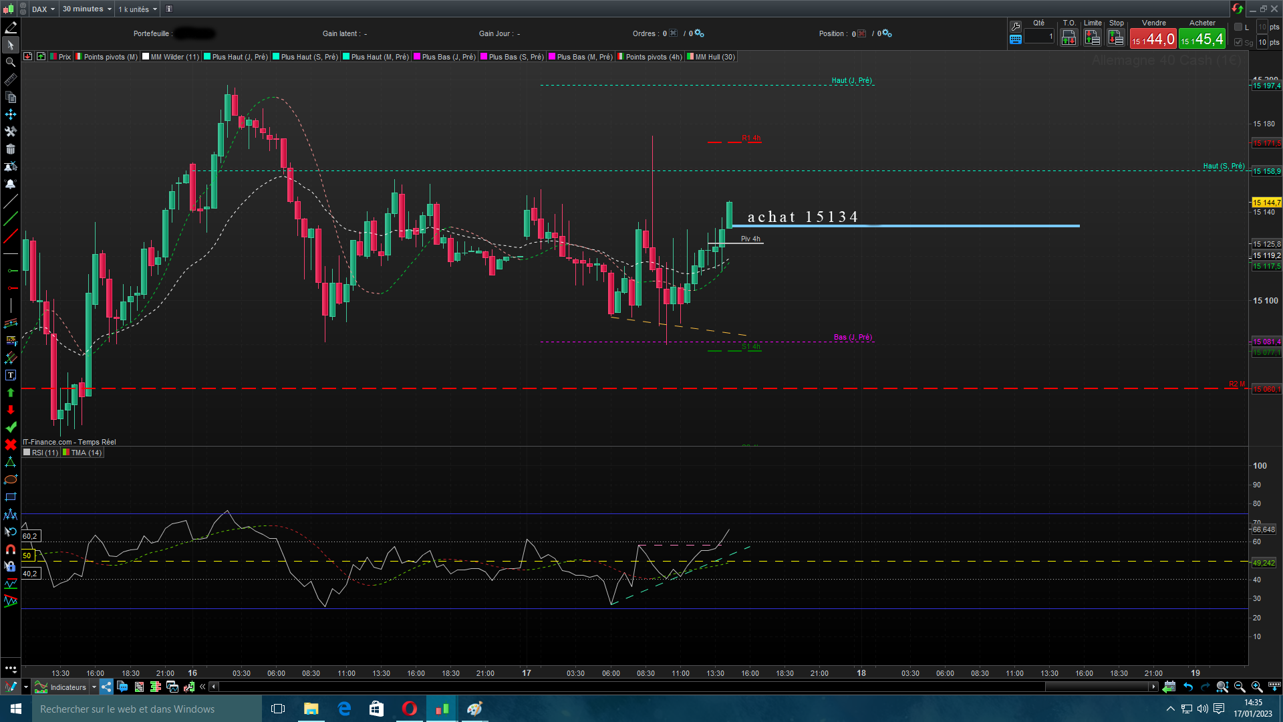Select the RSI (11) indicator label

click(44, 453)
